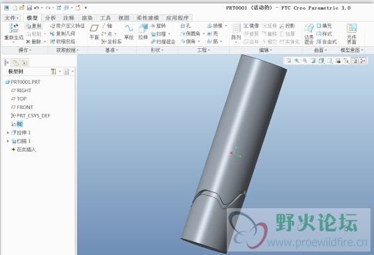Select the Extrude (拉伸) tool
This screenshot has height=255, width=374.
point(143,31)
